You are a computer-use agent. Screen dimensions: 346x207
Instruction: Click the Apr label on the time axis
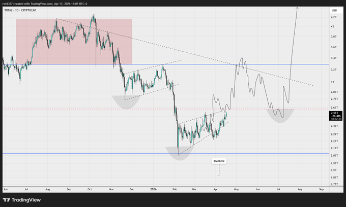click(x=215, y=189)
